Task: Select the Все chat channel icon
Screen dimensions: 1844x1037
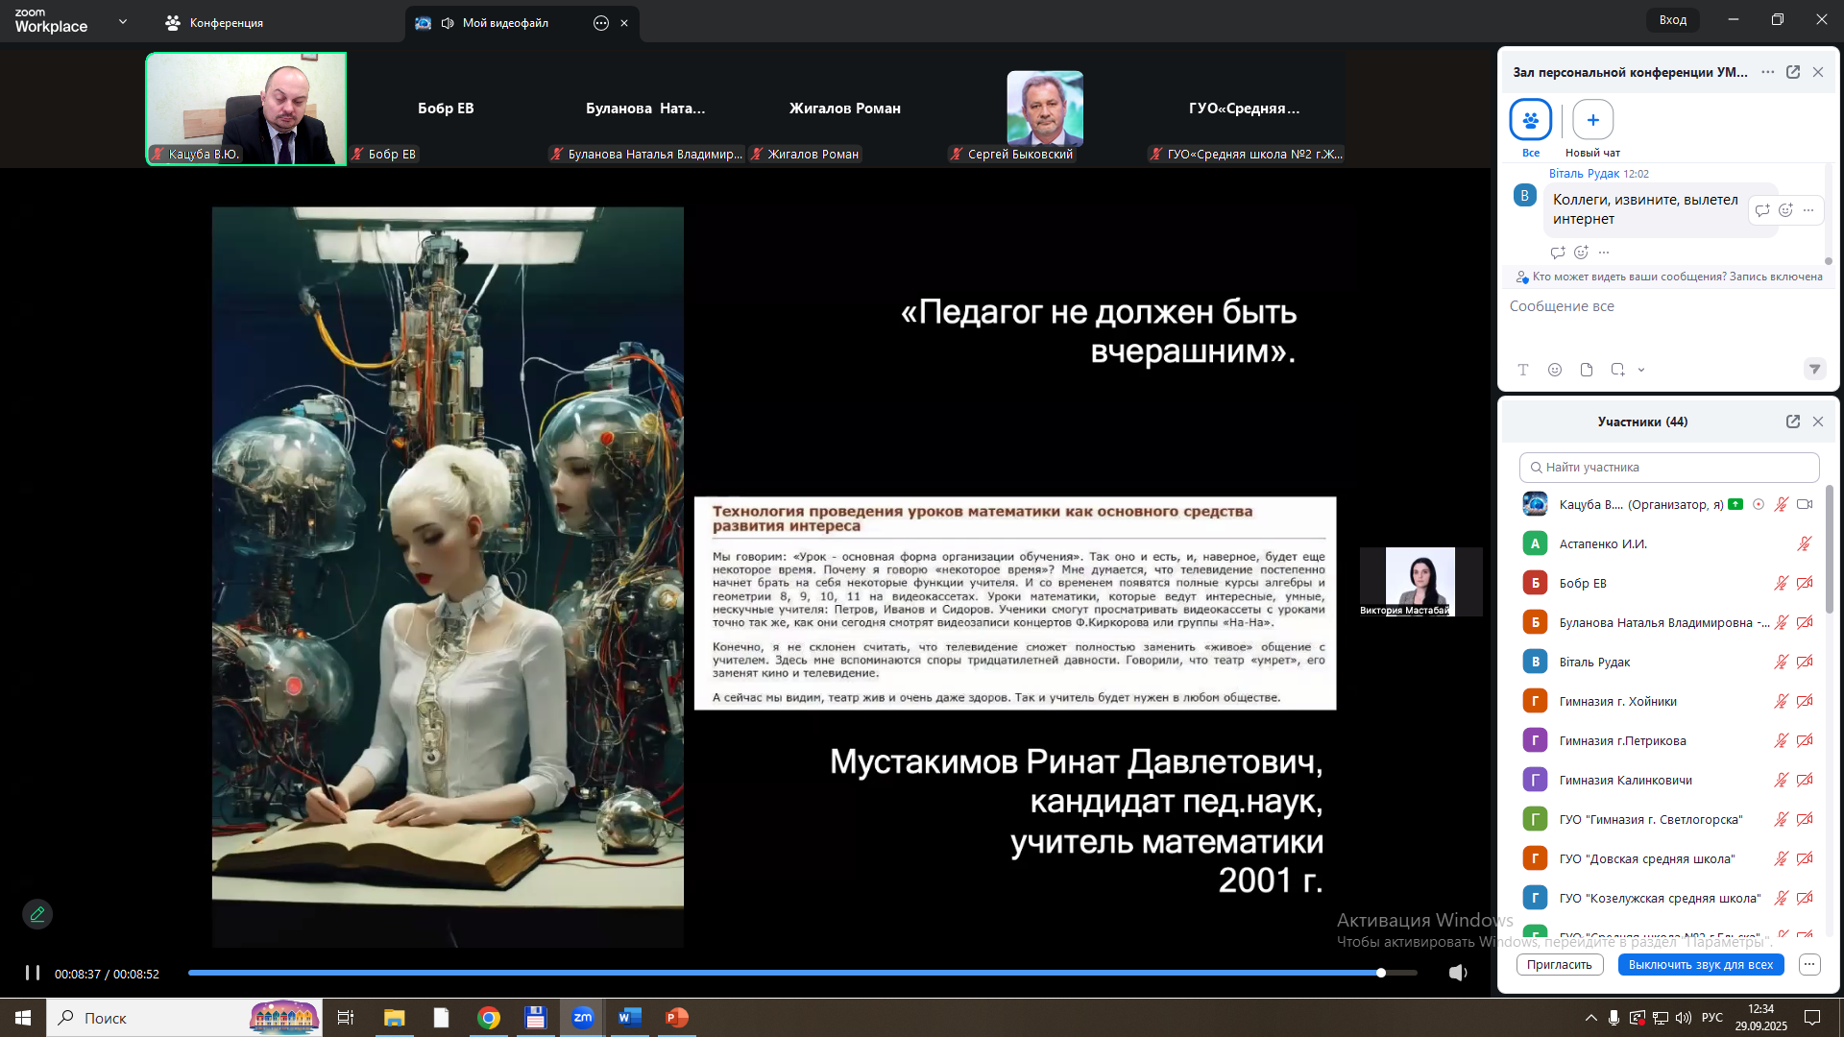Action: (1530, 120)
